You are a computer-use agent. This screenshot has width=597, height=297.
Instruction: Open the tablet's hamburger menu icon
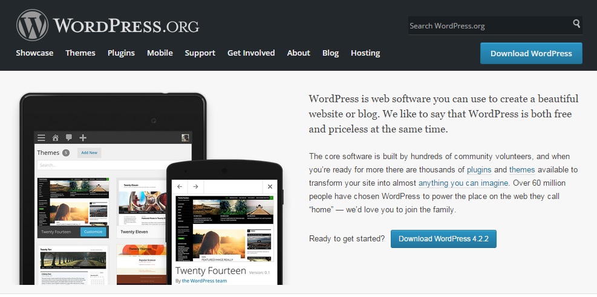click(41, 138)
